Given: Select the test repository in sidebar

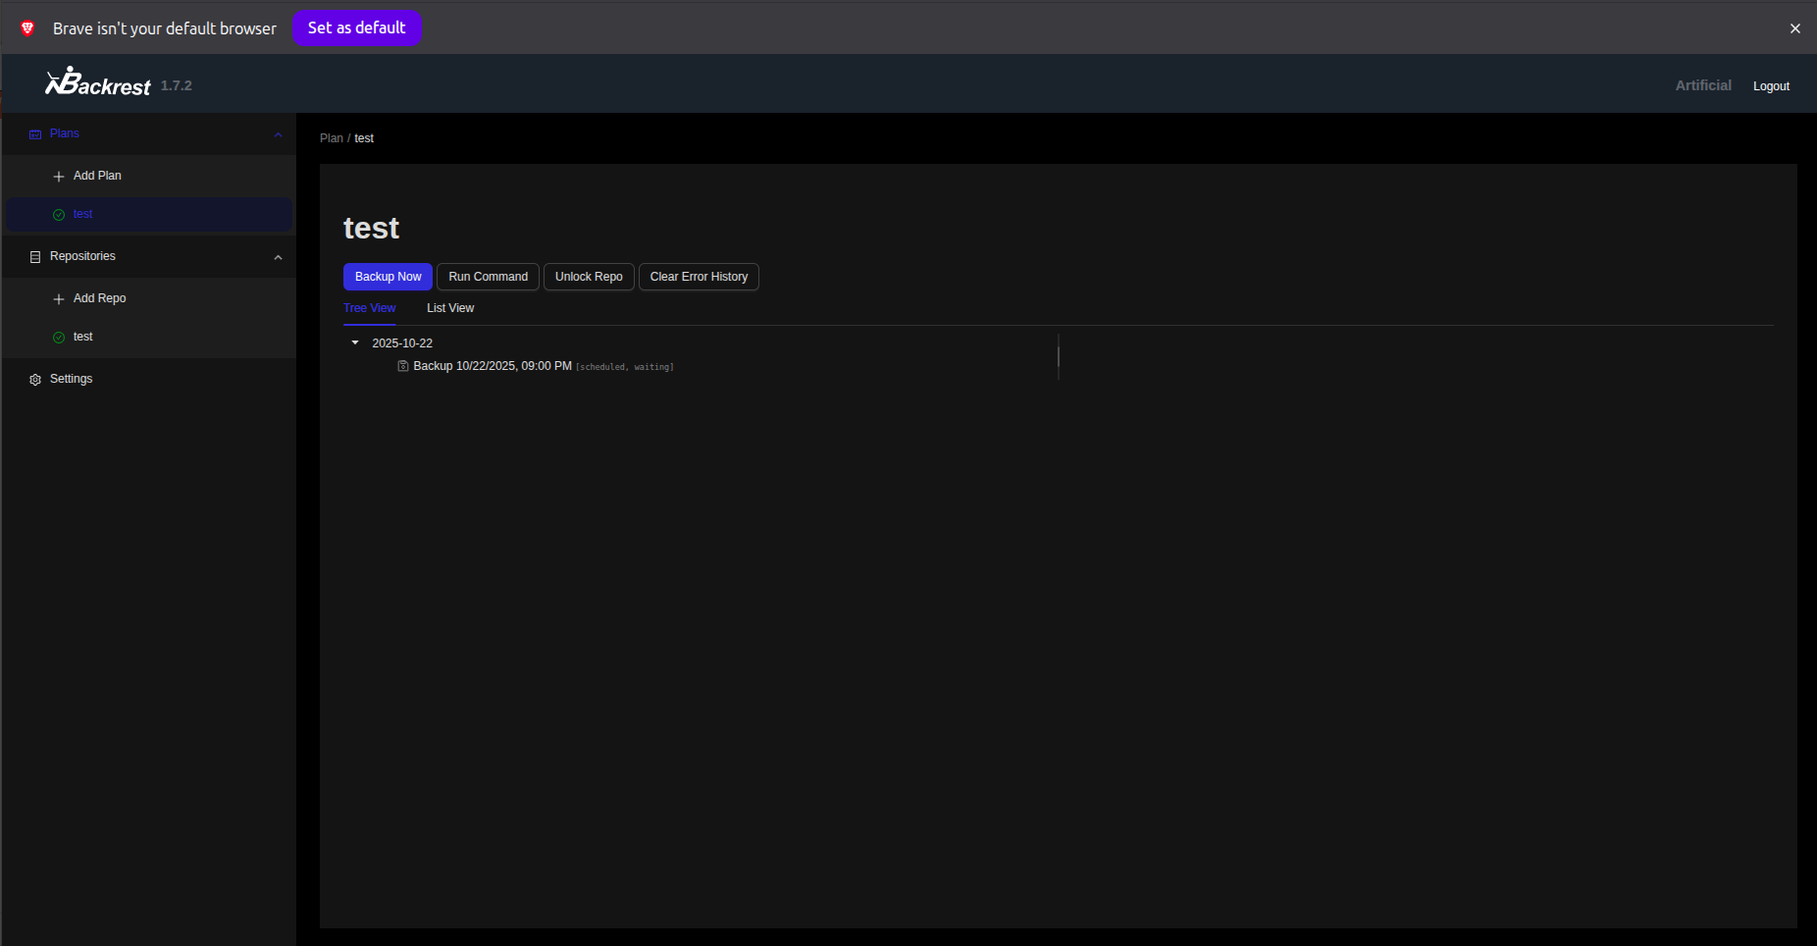Looking at the screenshot, I should click(x=149, y=337).
